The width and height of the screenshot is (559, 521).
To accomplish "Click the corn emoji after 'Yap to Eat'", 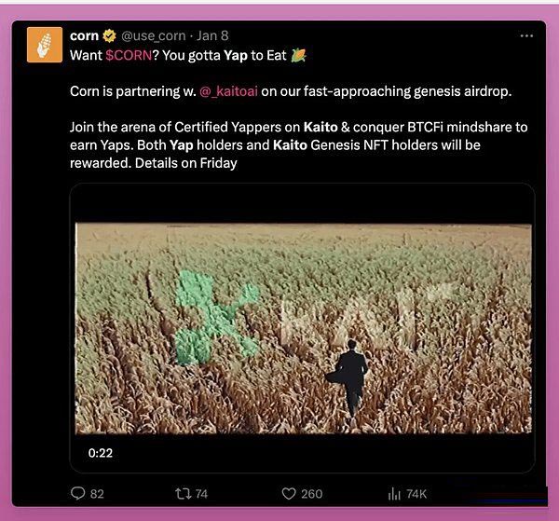I will [x=298, y=55].
